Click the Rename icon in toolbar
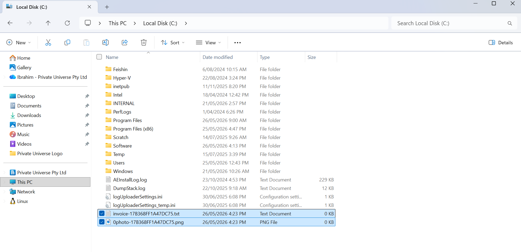The image size is (521, 252). [106, 42]
